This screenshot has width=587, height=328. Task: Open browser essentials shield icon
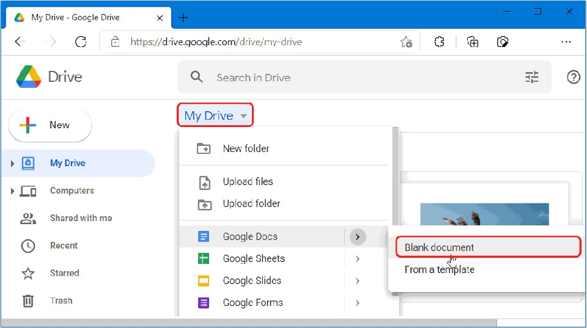(503, 42)
